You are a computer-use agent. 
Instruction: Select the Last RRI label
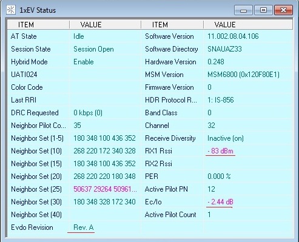point(24,100)
